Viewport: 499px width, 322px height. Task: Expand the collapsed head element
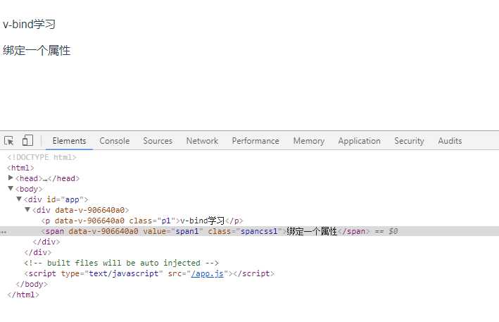pos(11,178)
